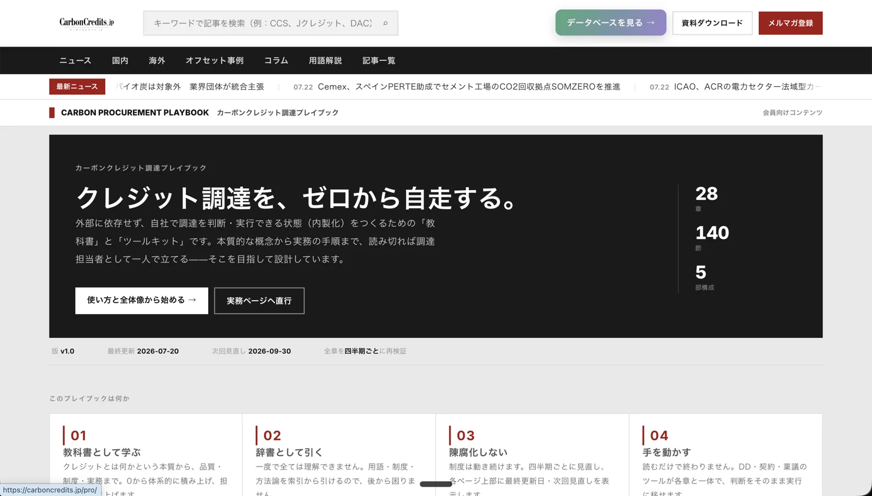Open the オフセット事例 menu item
872x496 pixels.
click(x=215, y=61)
